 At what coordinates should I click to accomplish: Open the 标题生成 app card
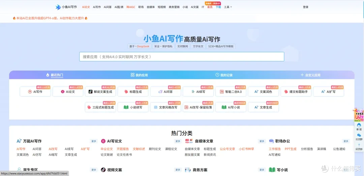click(133, 92)
